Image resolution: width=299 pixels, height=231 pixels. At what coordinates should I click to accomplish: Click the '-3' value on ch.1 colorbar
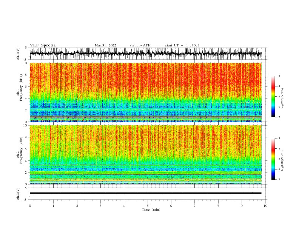point(278,76)
